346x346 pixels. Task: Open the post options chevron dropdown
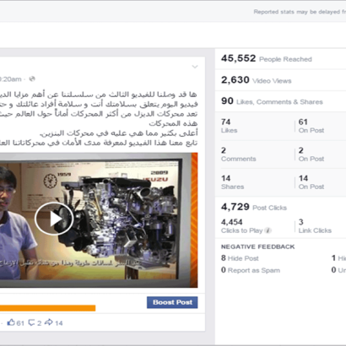(195, 67)
